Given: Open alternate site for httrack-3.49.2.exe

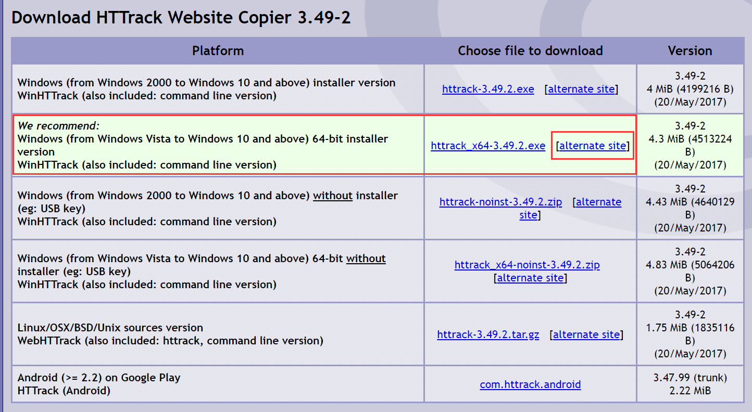Looking at the screenshot, I should tap(581, 89).
